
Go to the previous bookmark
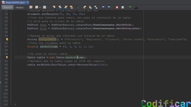[x=84, y=7]
